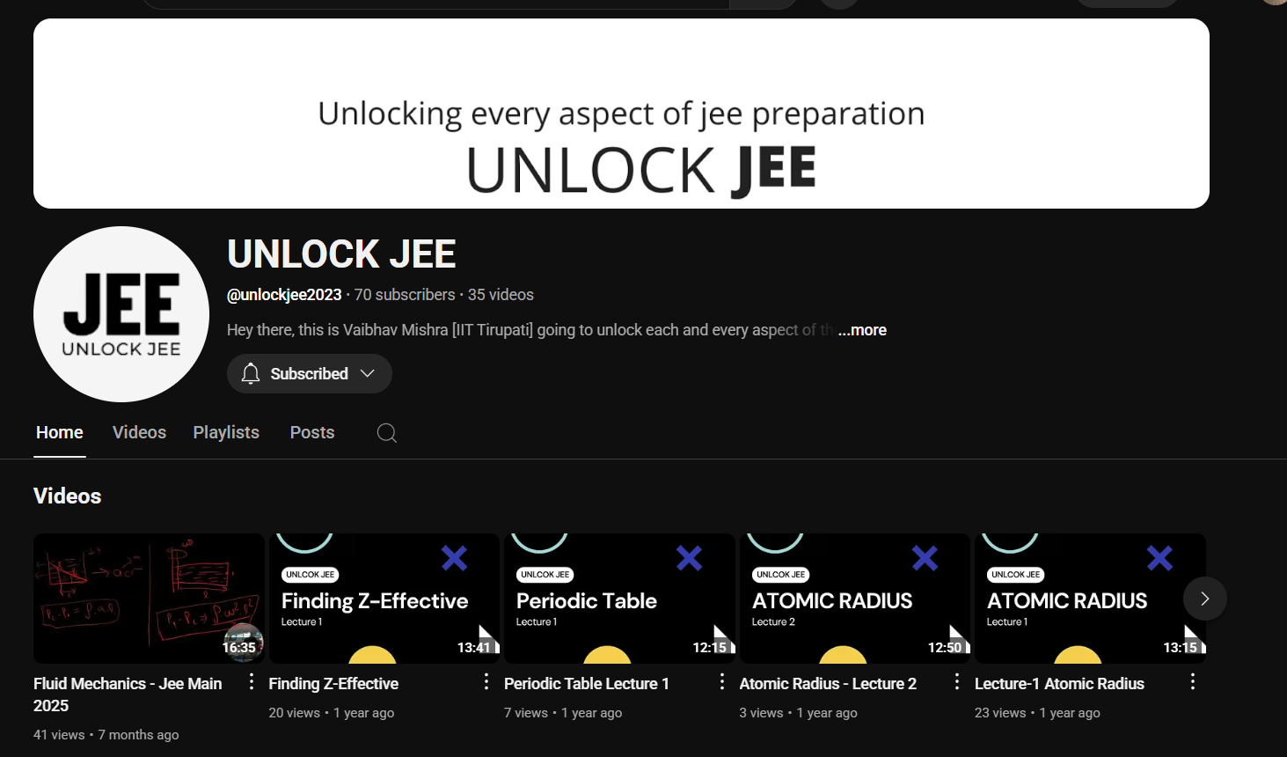Viewport: 1287px width, 757px height.
Task: Open more options for Lecture-1 Atomic Radius
Action: tap(1193, 681)
